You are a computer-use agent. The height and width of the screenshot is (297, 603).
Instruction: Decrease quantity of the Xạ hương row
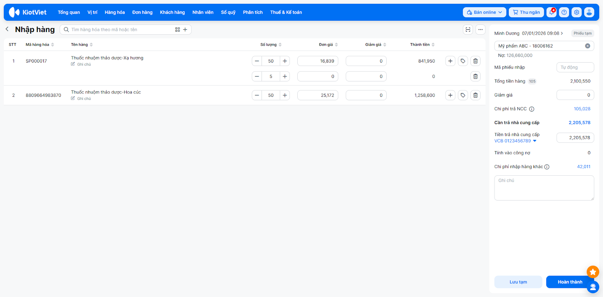tap(257, 61)
